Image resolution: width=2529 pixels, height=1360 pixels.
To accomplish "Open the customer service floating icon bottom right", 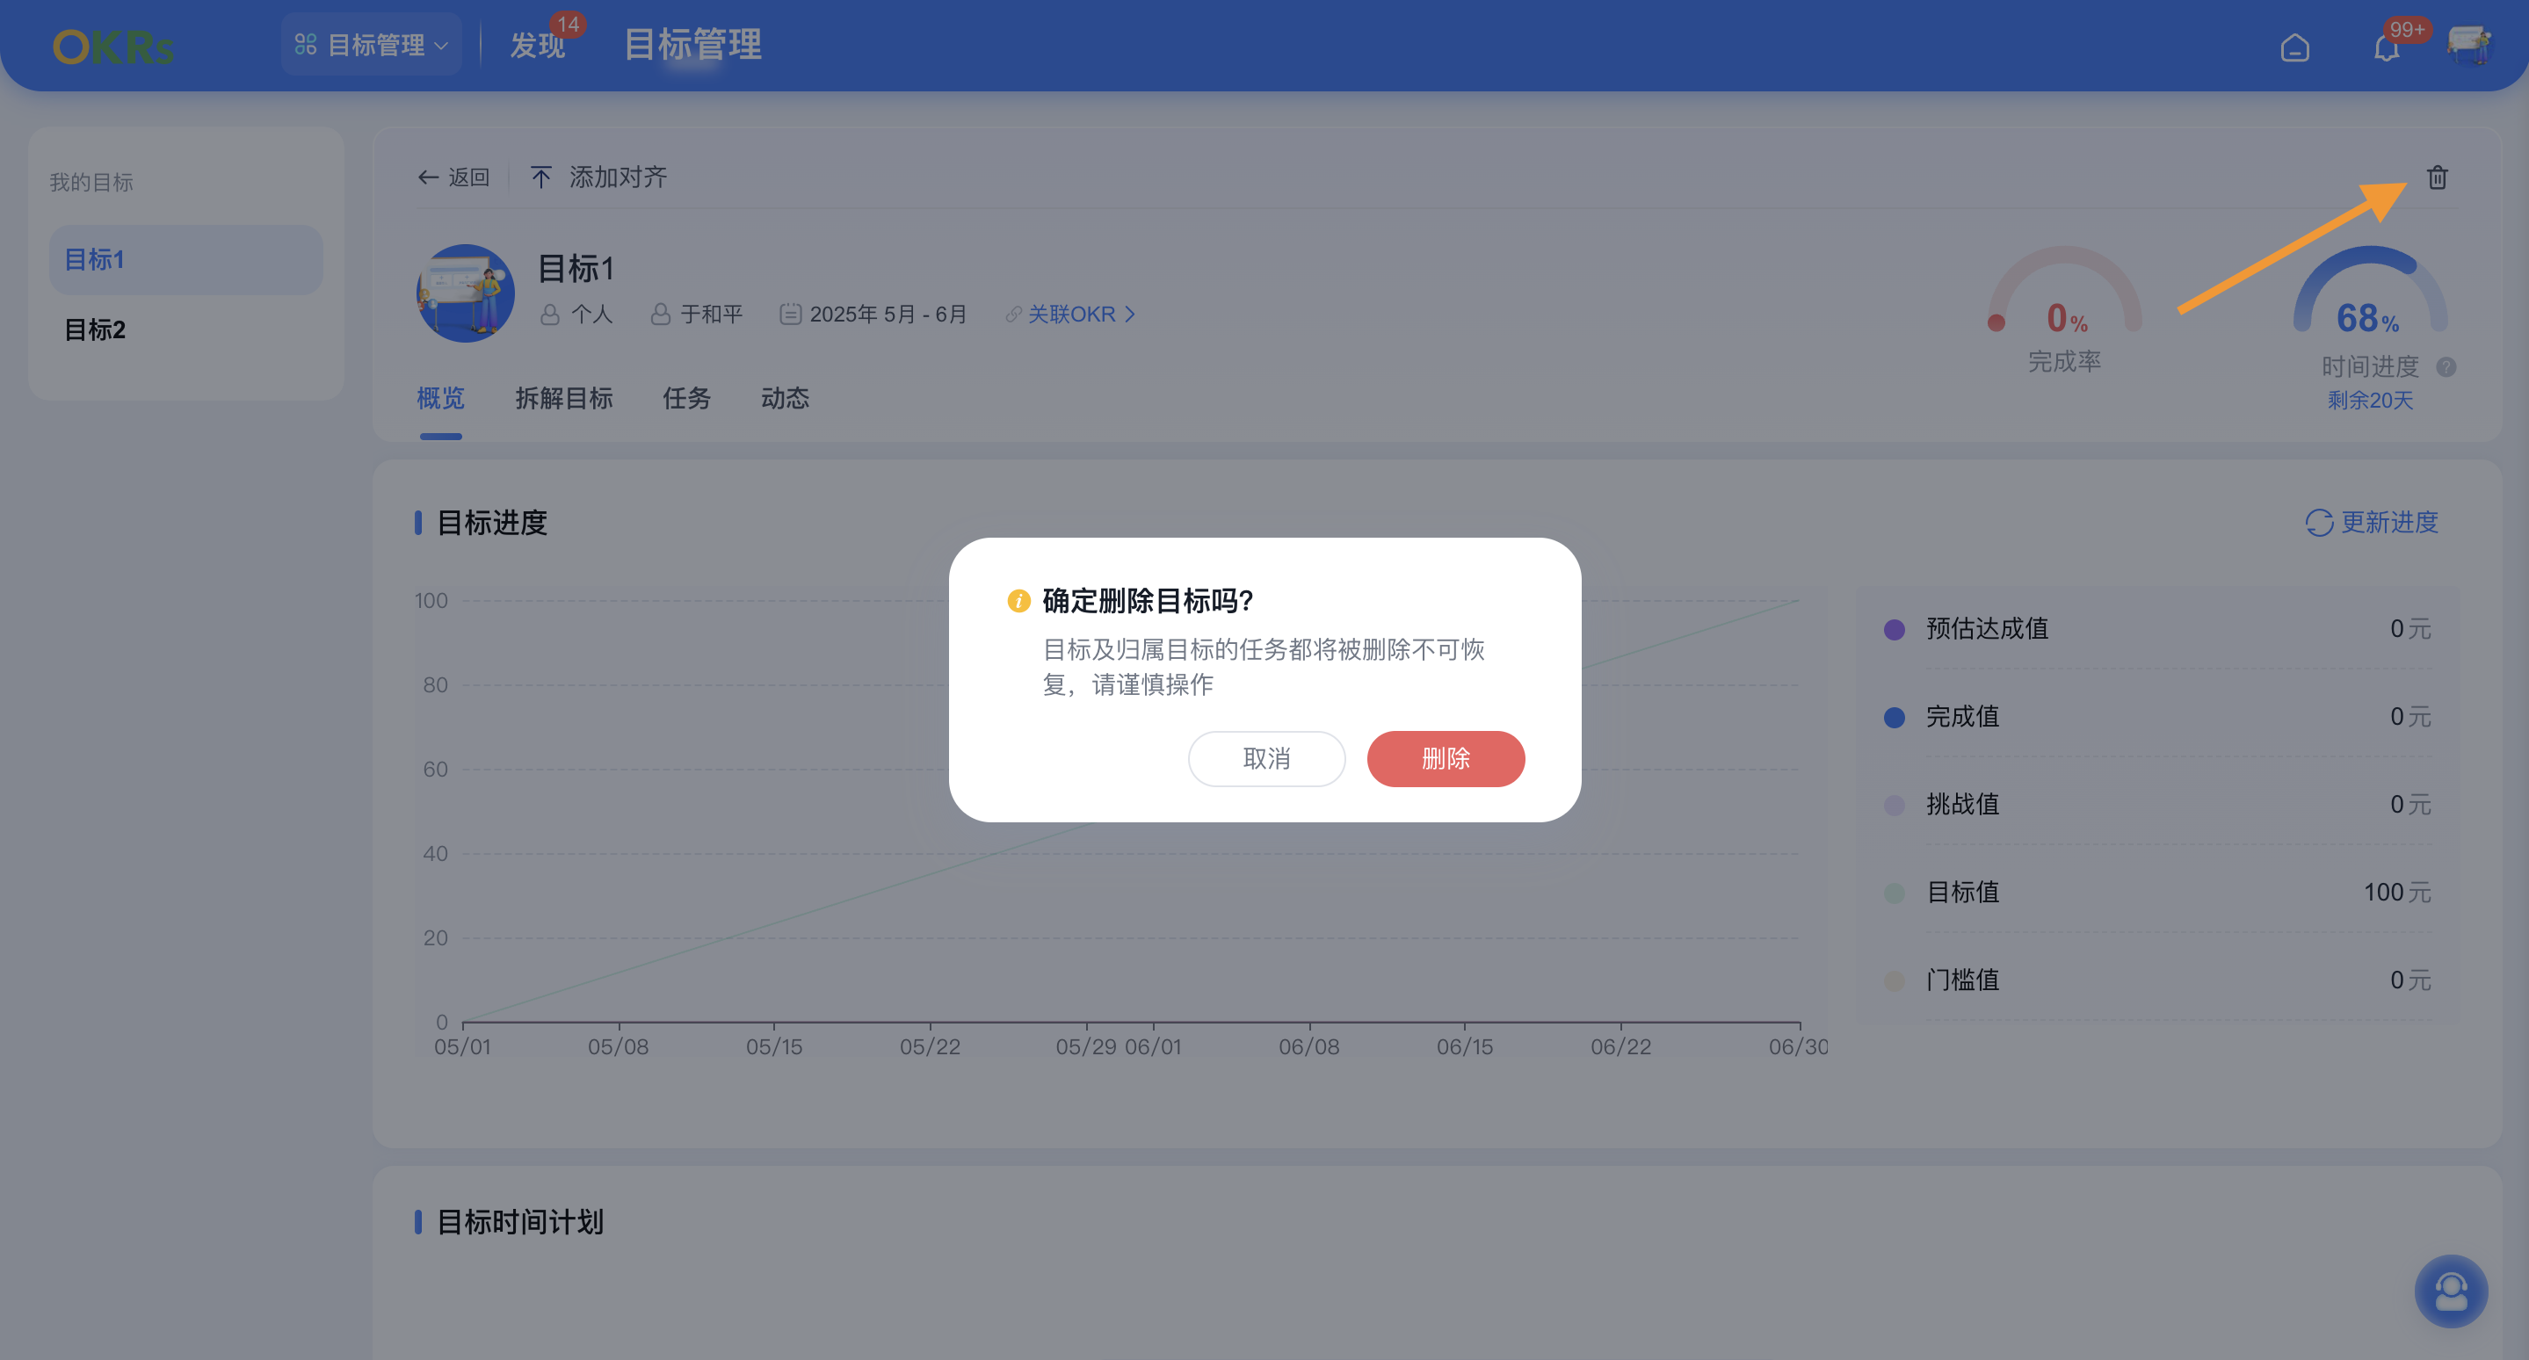I will [x=2451, y=1291].
